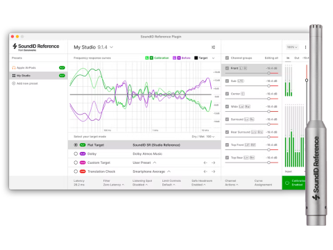This screenshot has height=250, width=333.
Task: Expand the frequency curves legend chevron
Action: (x=213, y=58)
